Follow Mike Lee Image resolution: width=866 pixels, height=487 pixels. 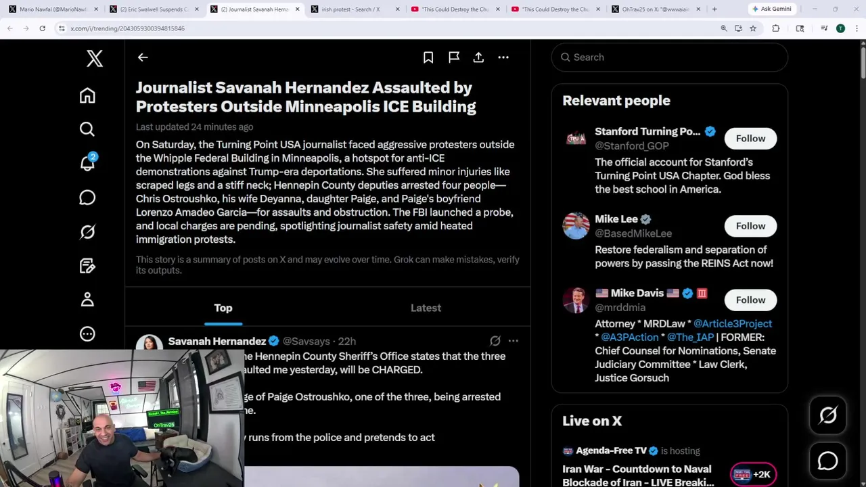750,226
